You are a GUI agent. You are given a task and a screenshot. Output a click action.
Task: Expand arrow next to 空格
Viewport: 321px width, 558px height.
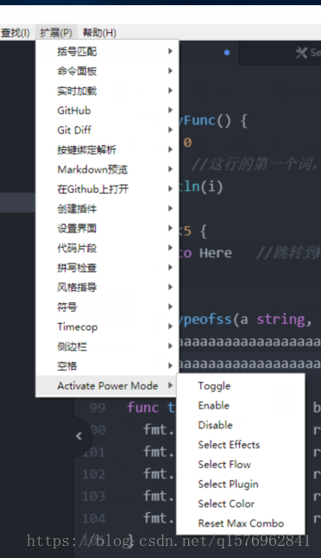170,365
